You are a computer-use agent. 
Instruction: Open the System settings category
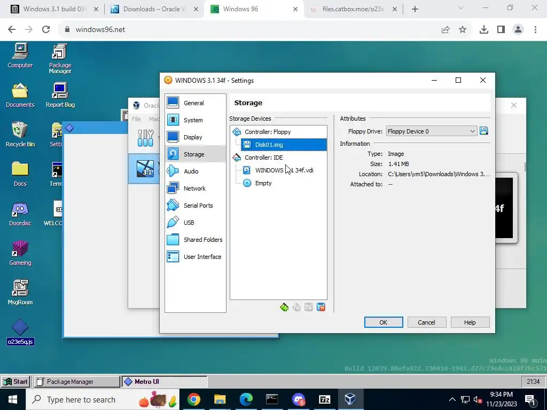click(x=196, y=120)
